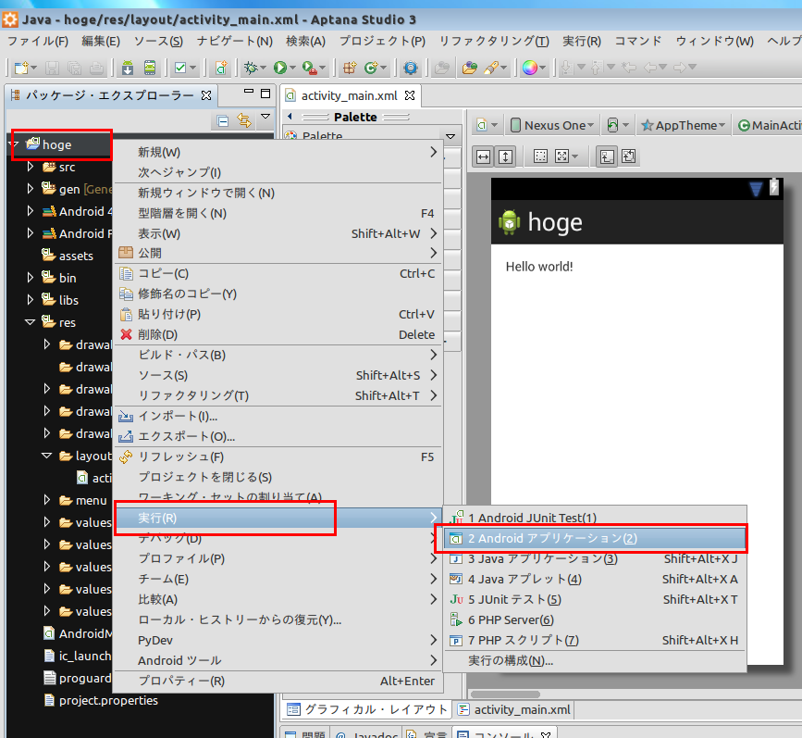Select the assets folder

(68, 256)
